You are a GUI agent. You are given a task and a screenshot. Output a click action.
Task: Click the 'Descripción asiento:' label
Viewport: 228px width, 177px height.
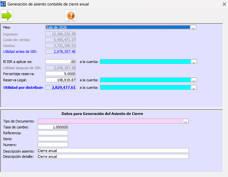[x=19, y=151]
